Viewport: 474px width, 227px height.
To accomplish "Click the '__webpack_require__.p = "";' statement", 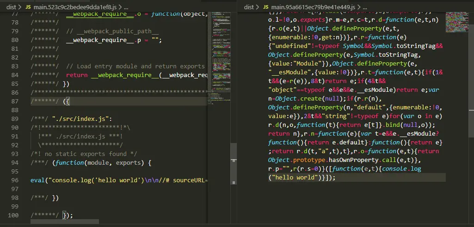I will click(114, 40).
